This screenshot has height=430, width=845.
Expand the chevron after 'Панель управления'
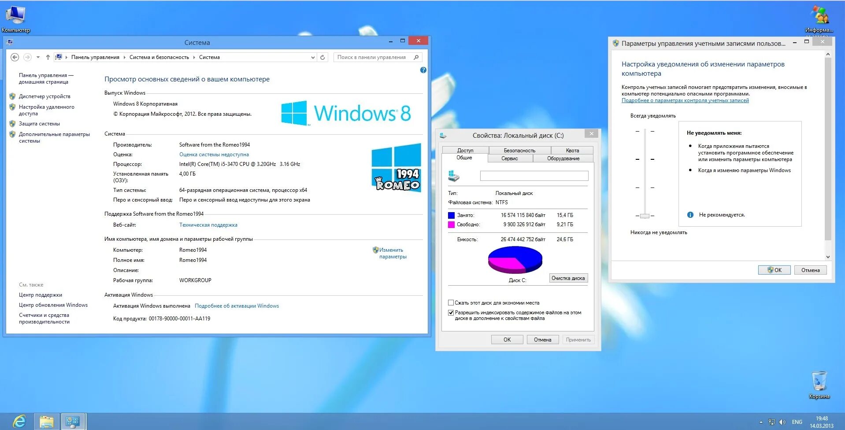[125, 57]
